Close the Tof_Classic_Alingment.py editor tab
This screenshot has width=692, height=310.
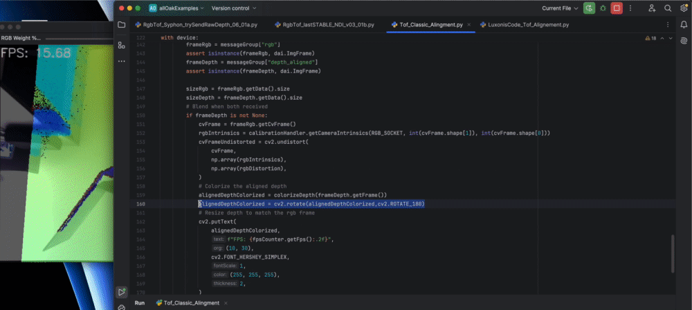468,25
